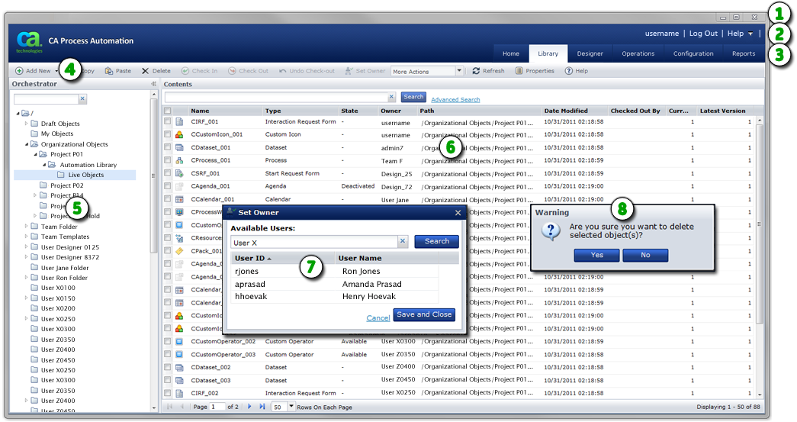Screen dimensions: 797x422
Task: Refresh the library contents list
Action: (x=477, y=71)
